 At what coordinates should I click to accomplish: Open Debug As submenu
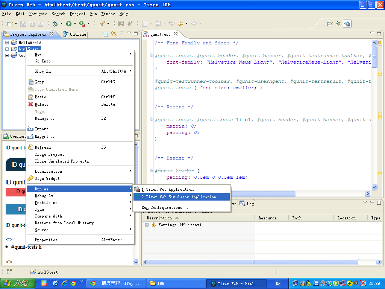point(80,196)
